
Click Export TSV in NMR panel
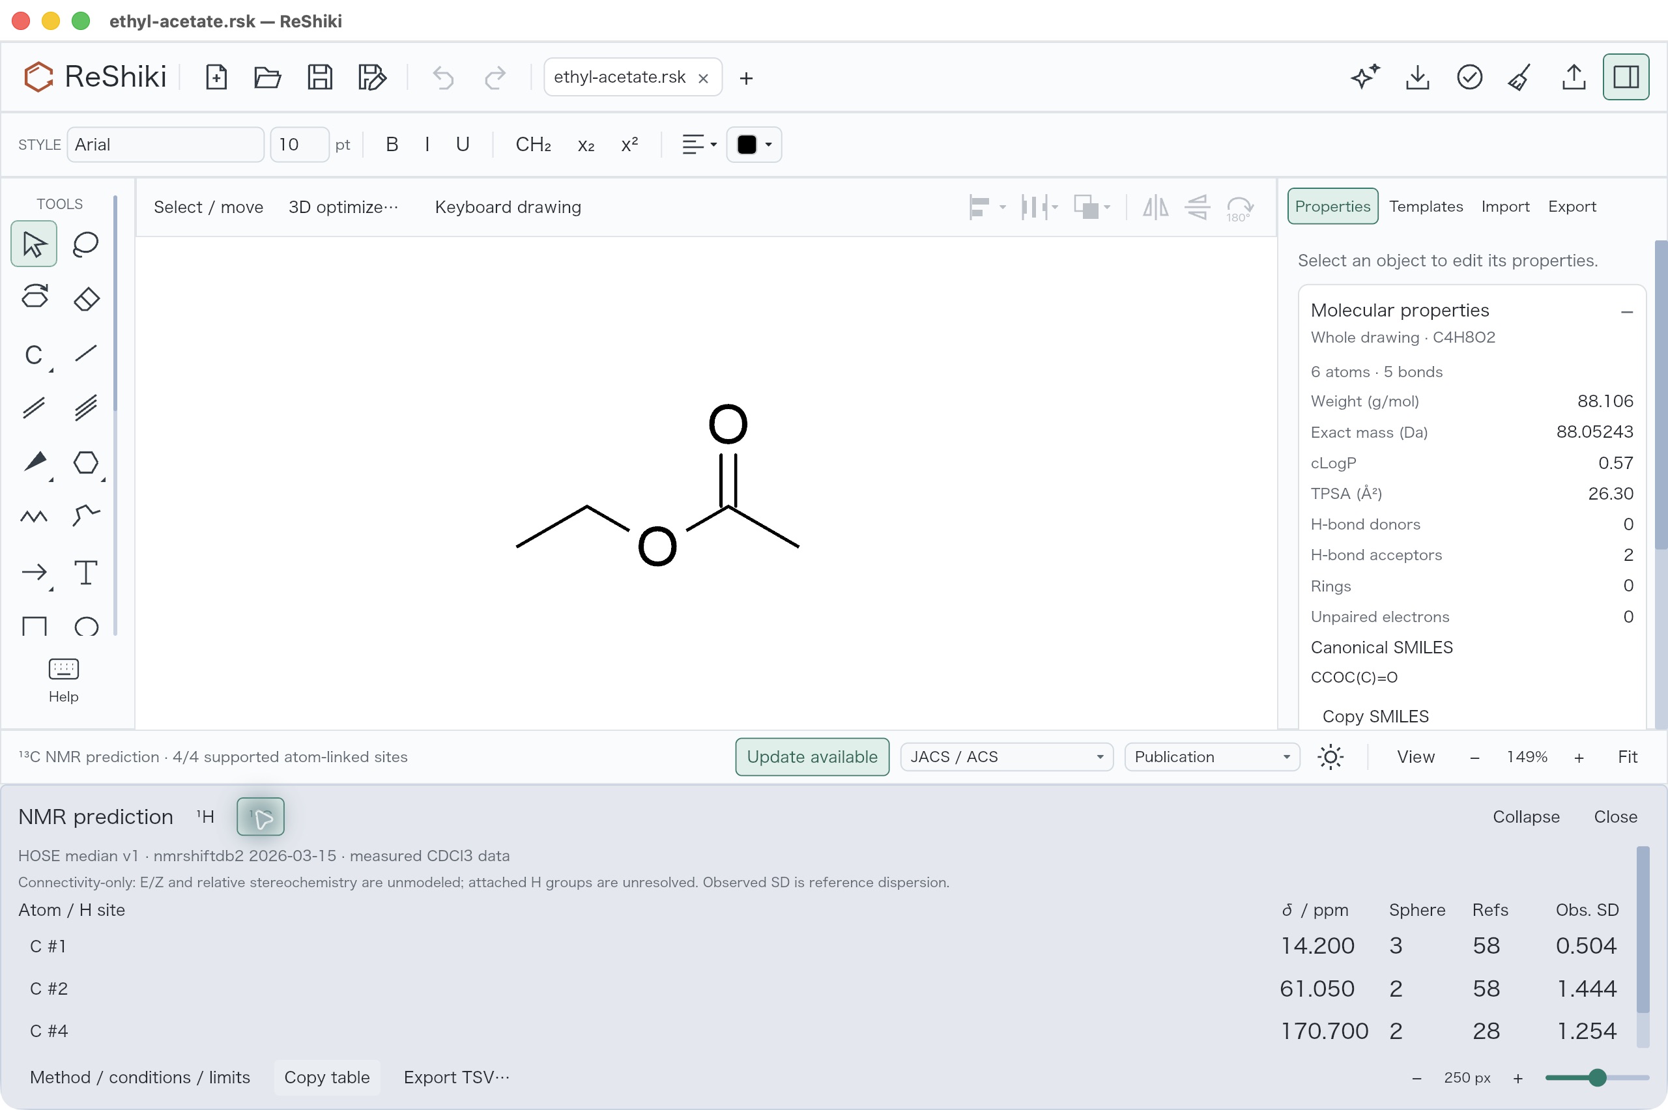[457, 1077]
